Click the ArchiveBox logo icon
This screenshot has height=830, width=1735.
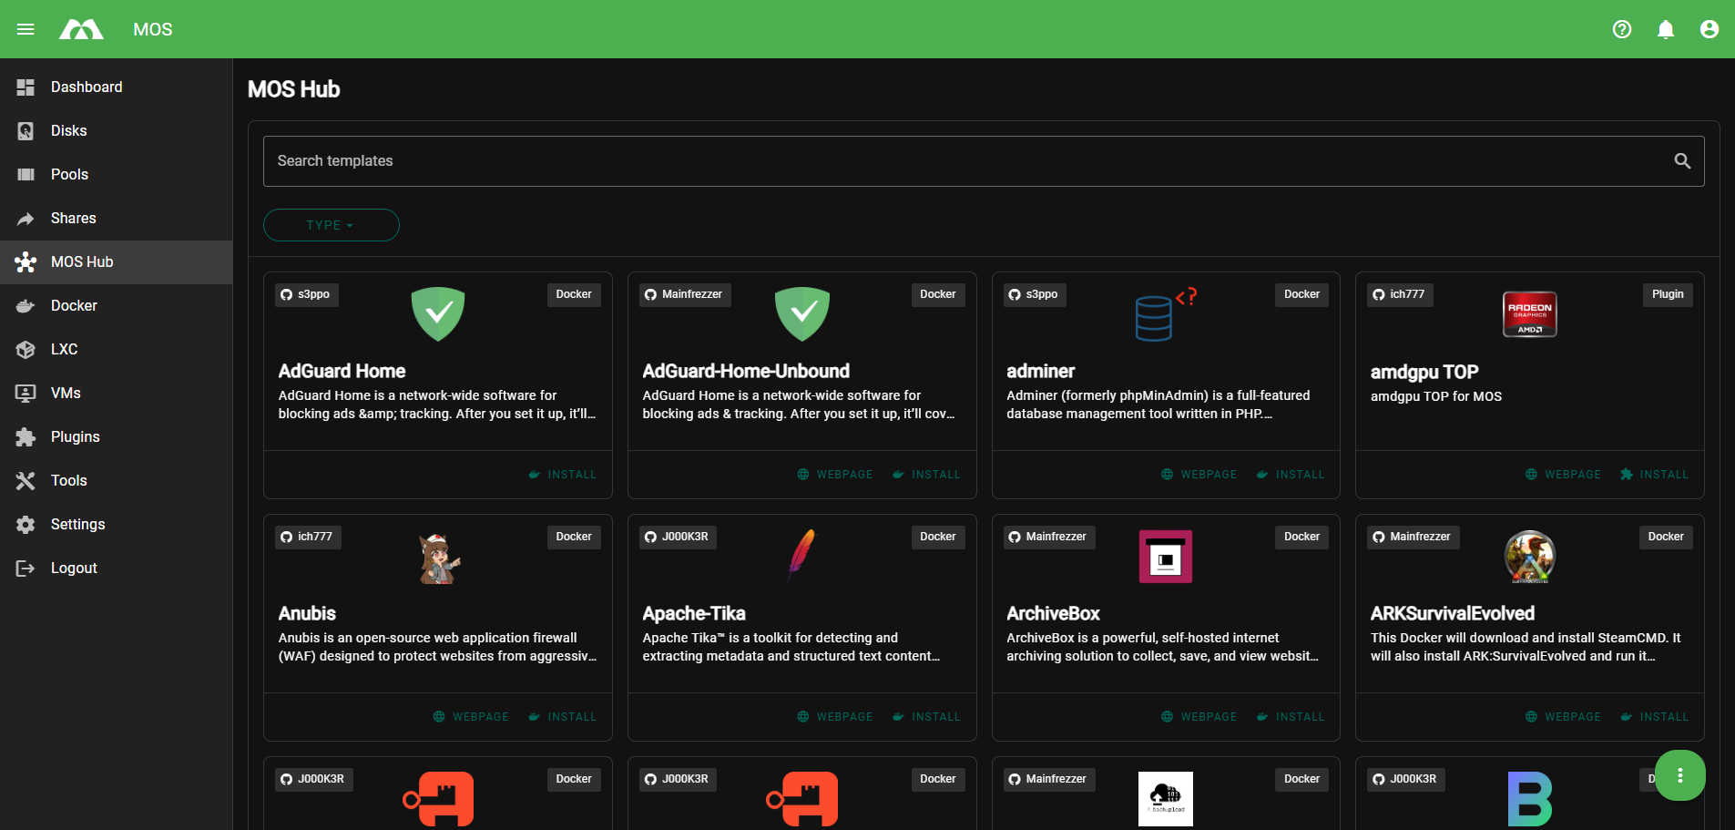pyautogui.click(x=1165, y=556)
